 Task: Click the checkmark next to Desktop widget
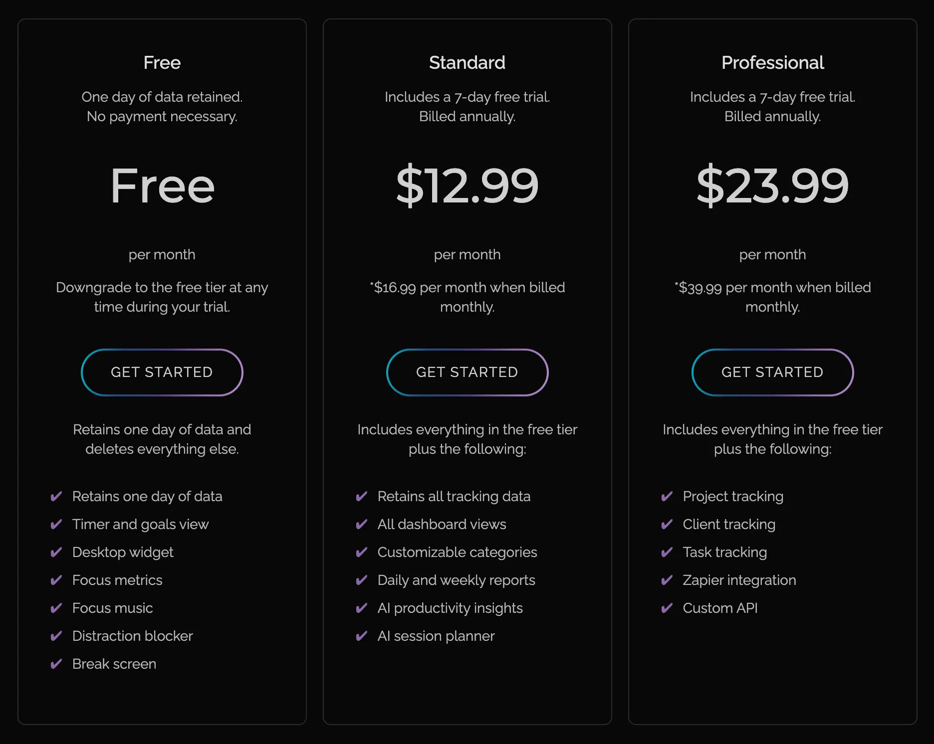click(x=56, y=552)
